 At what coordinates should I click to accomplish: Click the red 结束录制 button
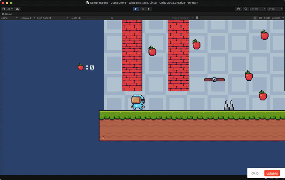[272, 173]
